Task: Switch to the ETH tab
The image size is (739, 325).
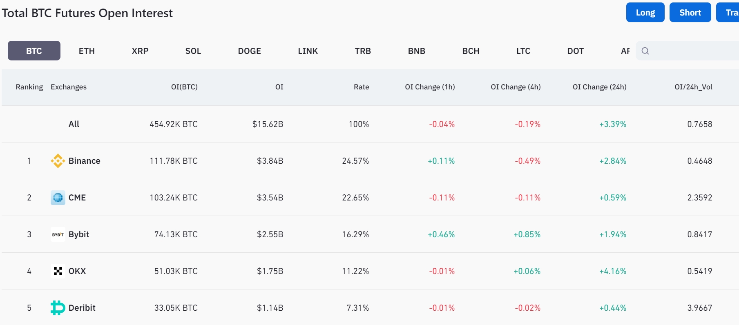Action: click(87, 51)
